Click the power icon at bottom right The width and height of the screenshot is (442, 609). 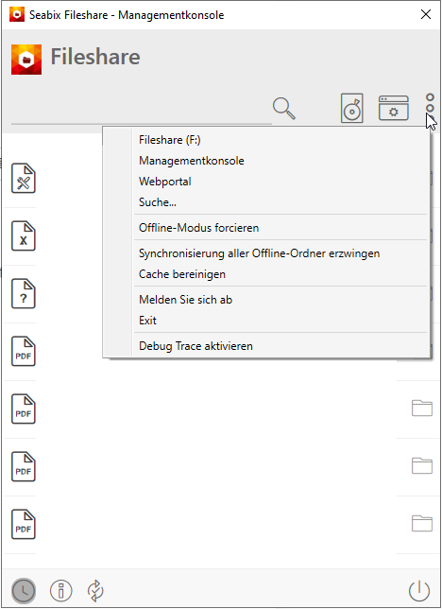(419, 591)
